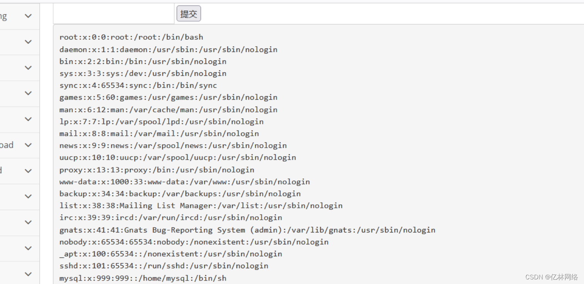Click the games:x:5:60 line
Screen dimensions: 584x284
click(x=168, y=97)
